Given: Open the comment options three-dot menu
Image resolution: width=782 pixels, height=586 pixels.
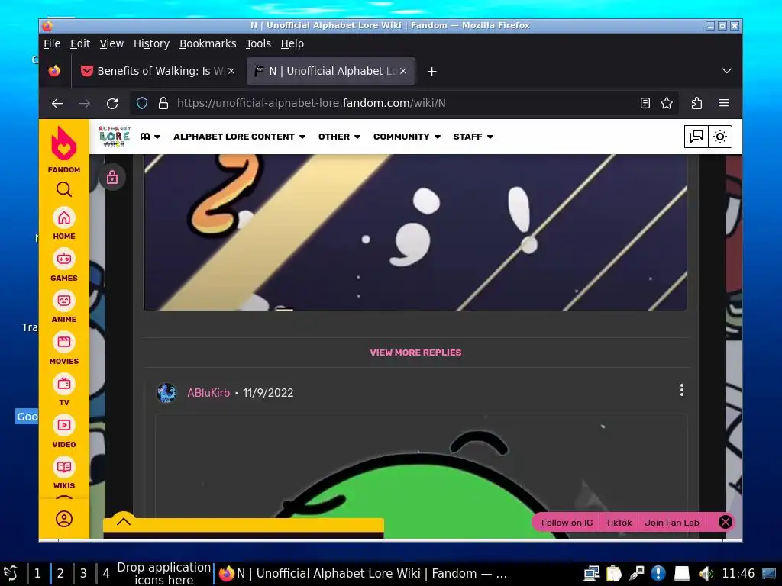Looking at the screenshot, I should pos(681,390).
